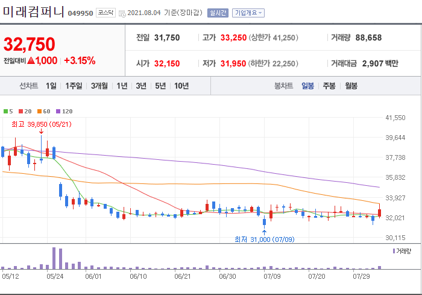This screenshot has height=295, width=422.
Task: Switch to the 일봉 daily candle chart
Action: [x=307, y=86]
